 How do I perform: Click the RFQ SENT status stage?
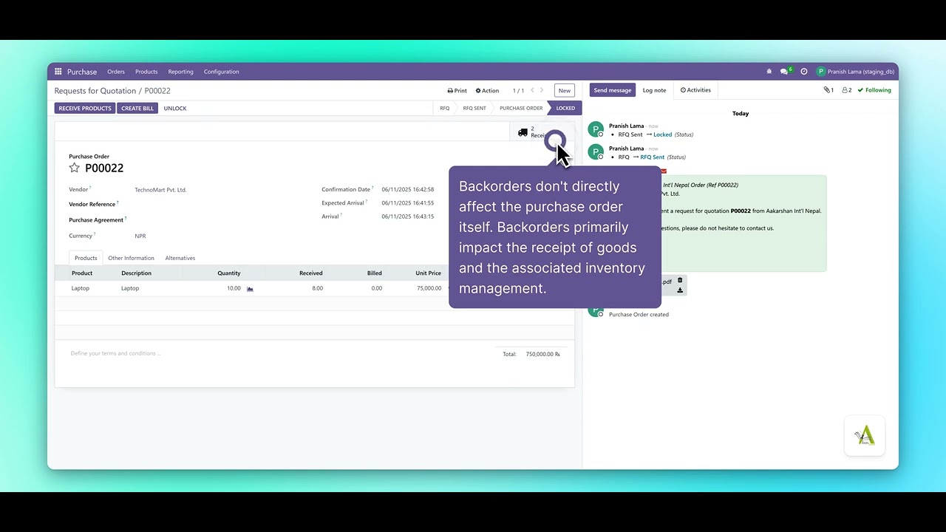474,108
